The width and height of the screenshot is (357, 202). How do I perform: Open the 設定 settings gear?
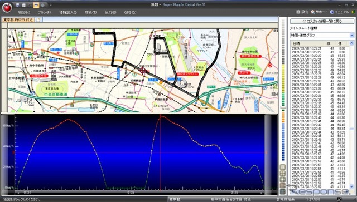point(302,12)
